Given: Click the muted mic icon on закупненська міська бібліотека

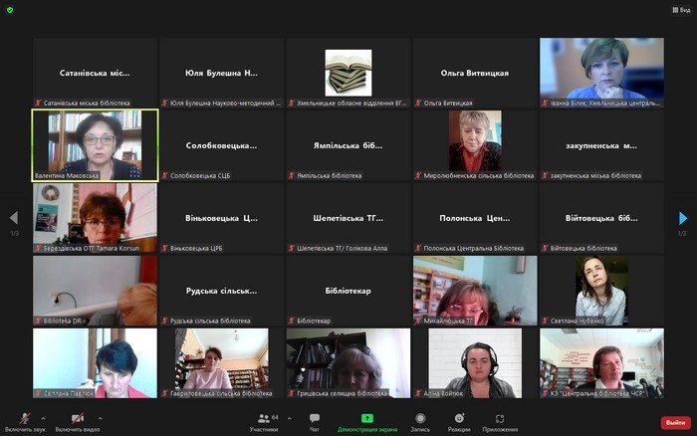Looking at the screenshot, I should tap(545, 175).
